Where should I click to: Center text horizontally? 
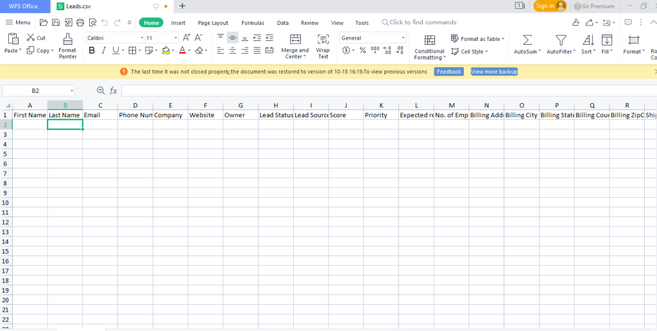tap(232, 51)
